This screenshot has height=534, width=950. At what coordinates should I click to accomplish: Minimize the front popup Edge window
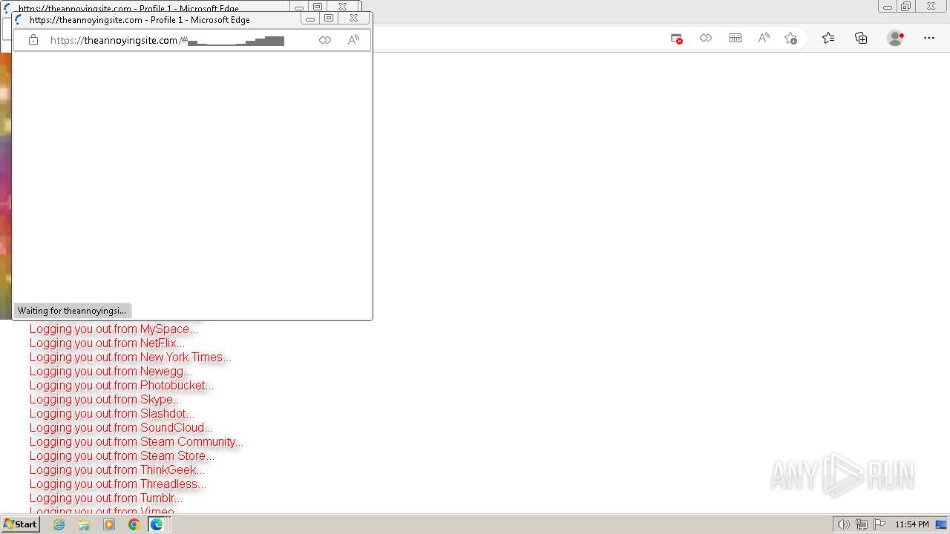tap(310, 19)
